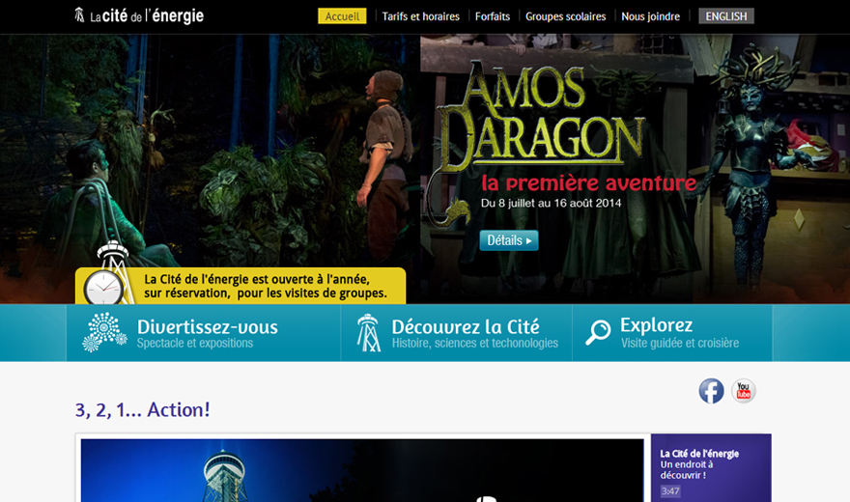This screenshot has width=850, height=502.
Task: Click the yellow banner about group visits
Action: (x=241, y=286)
